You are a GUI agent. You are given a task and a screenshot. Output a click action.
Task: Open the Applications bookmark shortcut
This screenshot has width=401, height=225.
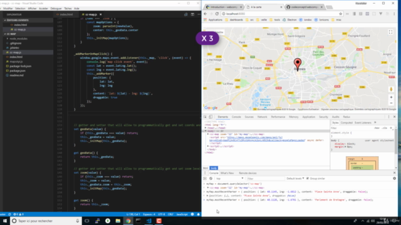click(x=213, y=19)
